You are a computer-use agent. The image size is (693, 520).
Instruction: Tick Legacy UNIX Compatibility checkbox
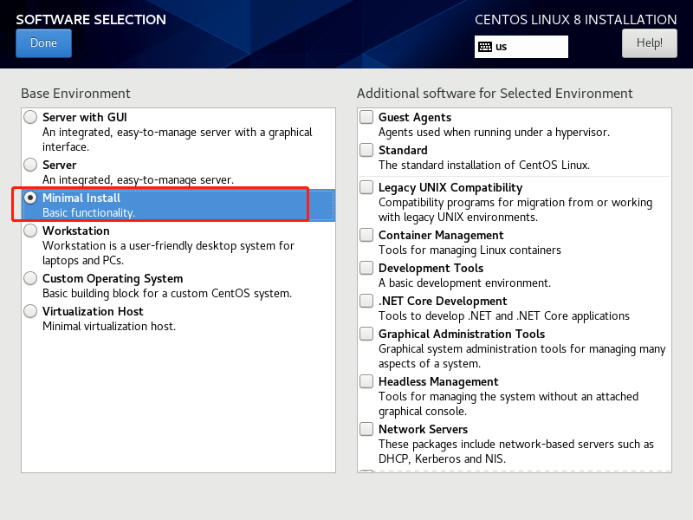(366, 187)
